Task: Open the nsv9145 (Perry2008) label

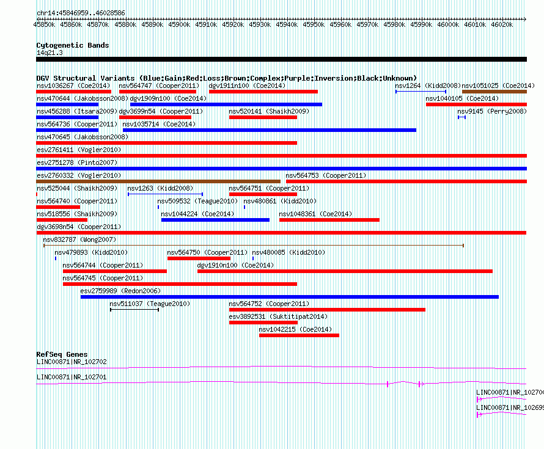Action: (x=492, y=111)
